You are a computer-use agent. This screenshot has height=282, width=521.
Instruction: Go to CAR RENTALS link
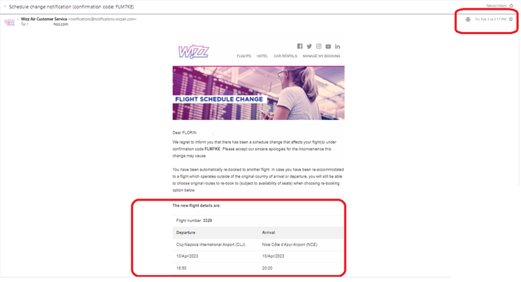[286, 56]
